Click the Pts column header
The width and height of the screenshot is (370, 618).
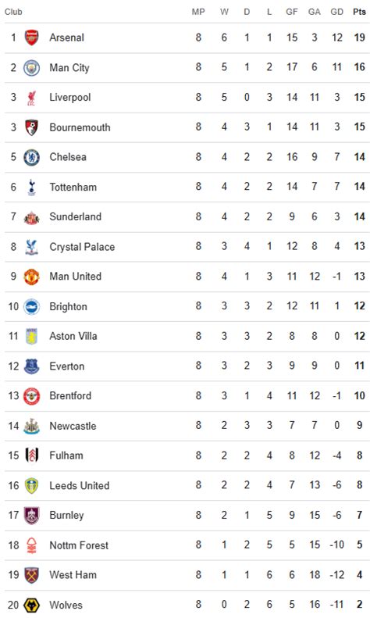(x=359, y=12)
